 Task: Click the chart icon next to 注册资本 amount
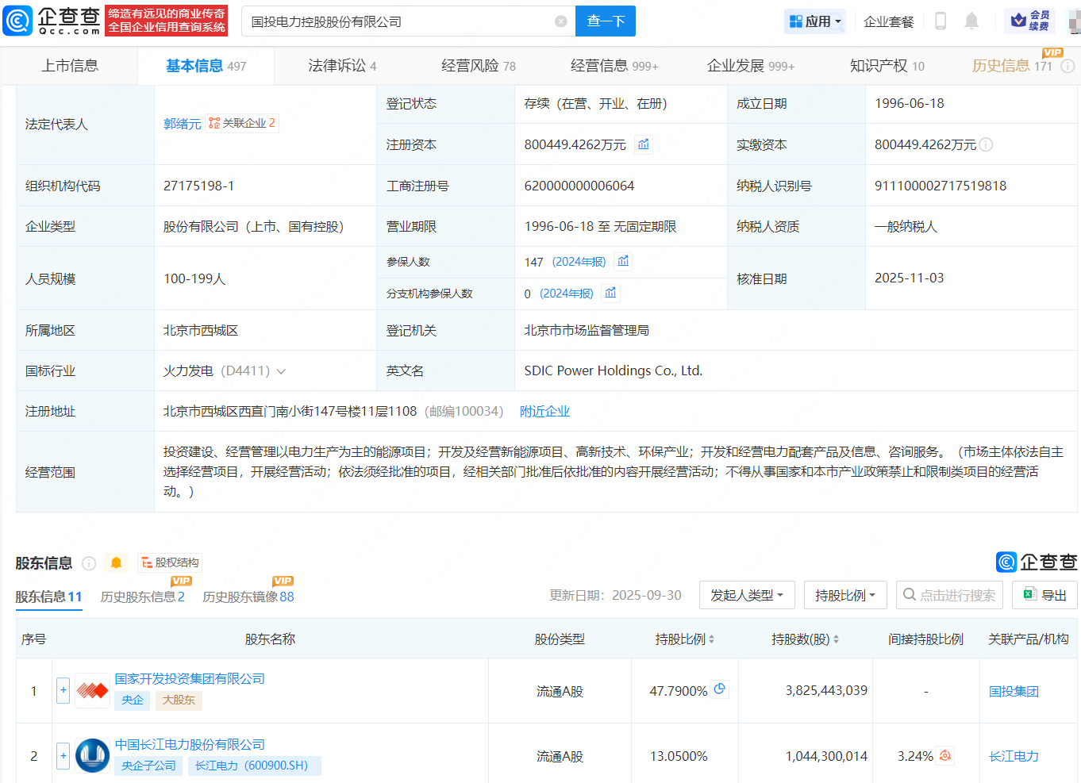pos(643,144)
